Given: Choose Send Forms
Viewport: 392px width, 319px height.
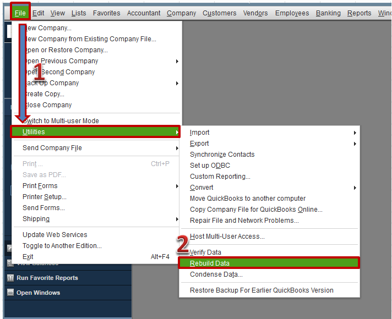Looking at the screenshot, I should [43, 208].
